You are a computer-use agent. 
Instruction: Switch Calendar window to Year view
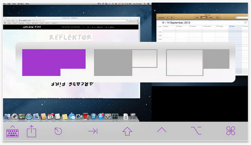[217, 18]
